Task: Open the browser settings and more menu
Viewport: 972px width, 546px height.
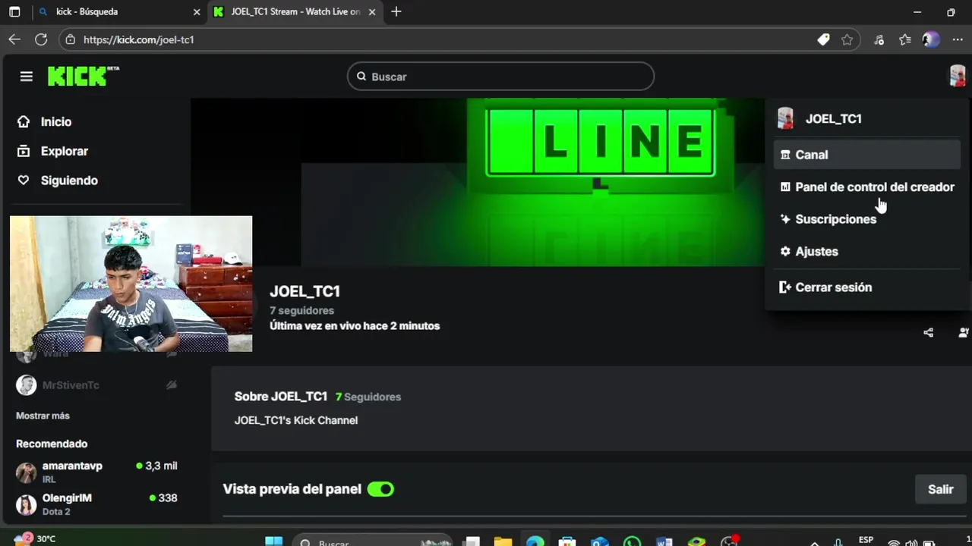Action: [957, 39]
